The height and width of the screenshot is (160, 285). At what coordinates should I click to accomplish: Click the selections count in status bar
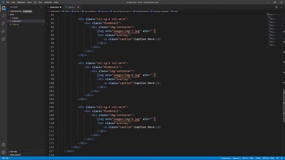[x=226, y=158]
